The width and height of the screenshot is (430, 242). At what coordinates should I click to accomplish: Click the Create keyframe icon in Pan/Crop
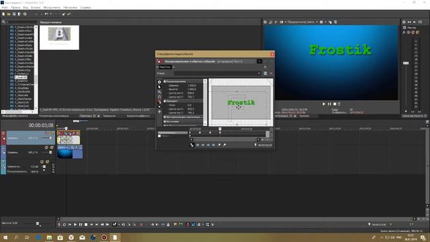coord(219,145)
